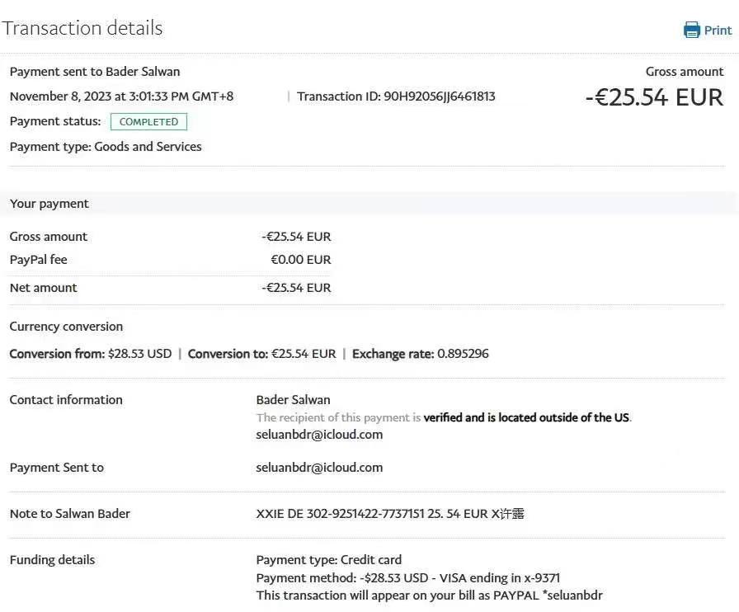Image resolution: width=739 pixels, height=612 pixels.
Task: Click the Print link text
Action: coord(718,31)
